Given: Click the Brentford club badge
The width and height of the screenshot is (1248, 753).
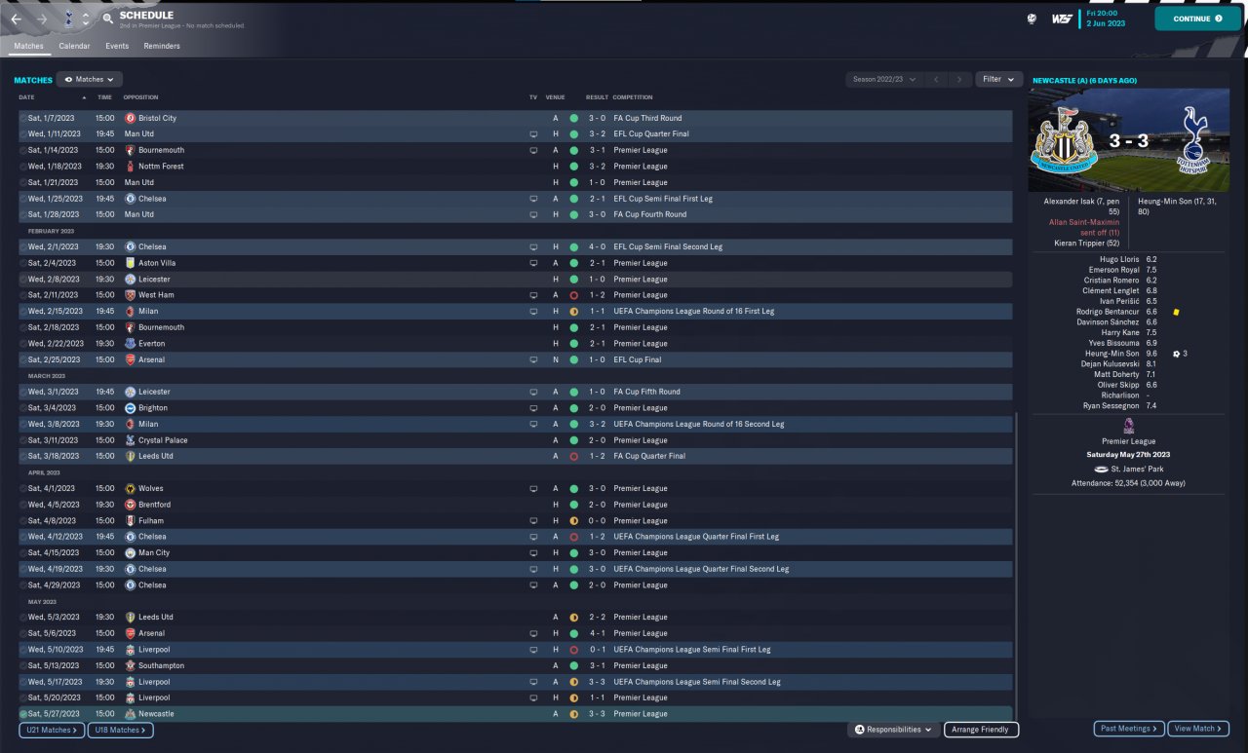Looking at the screenshot, I should point(131,505).
